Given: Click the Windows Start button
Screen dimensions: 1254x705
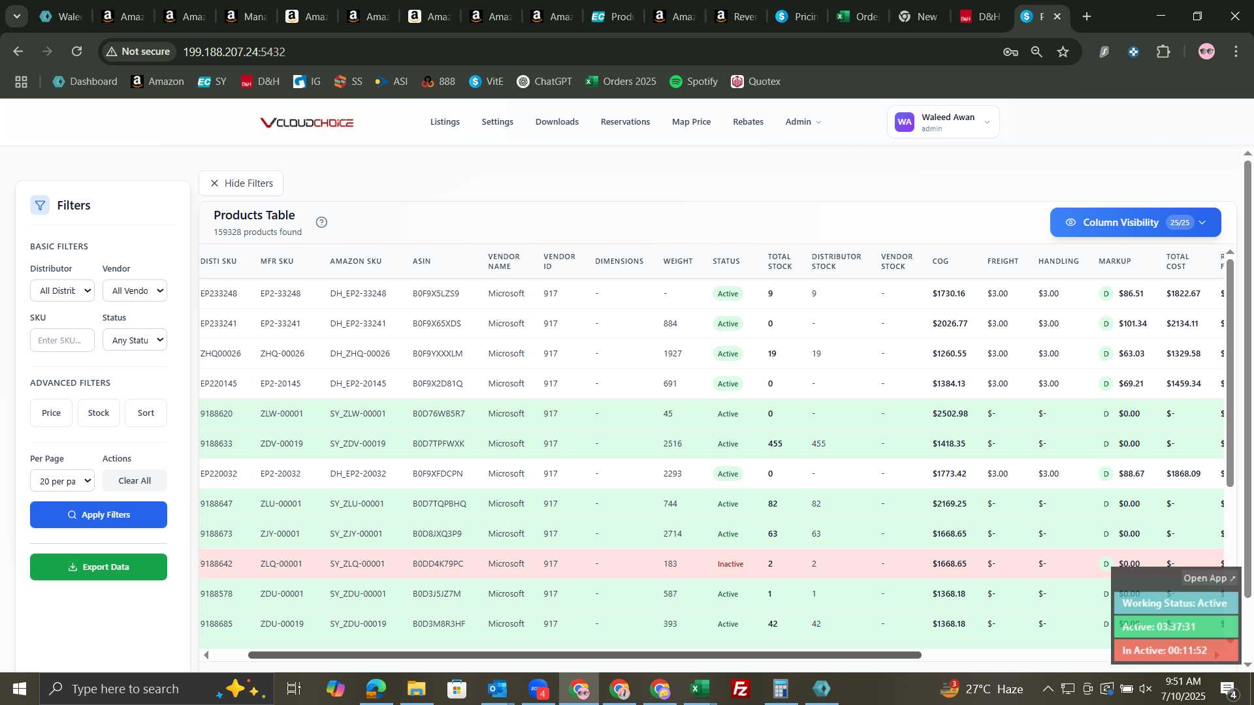Looking at the screenshot, I should coord(20,689).
